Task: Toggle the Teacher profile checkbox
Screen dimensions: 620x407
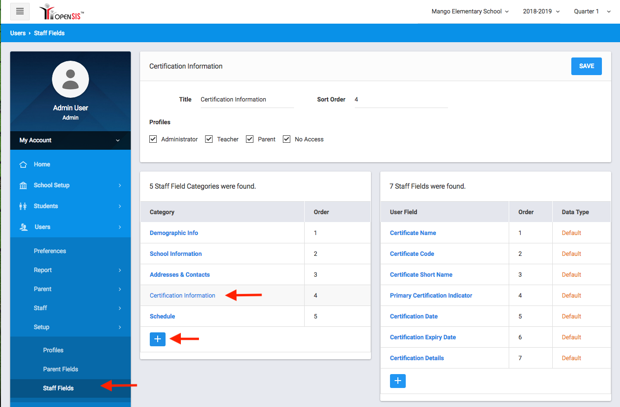Action: pyautogui.click(x=209, y=139)
